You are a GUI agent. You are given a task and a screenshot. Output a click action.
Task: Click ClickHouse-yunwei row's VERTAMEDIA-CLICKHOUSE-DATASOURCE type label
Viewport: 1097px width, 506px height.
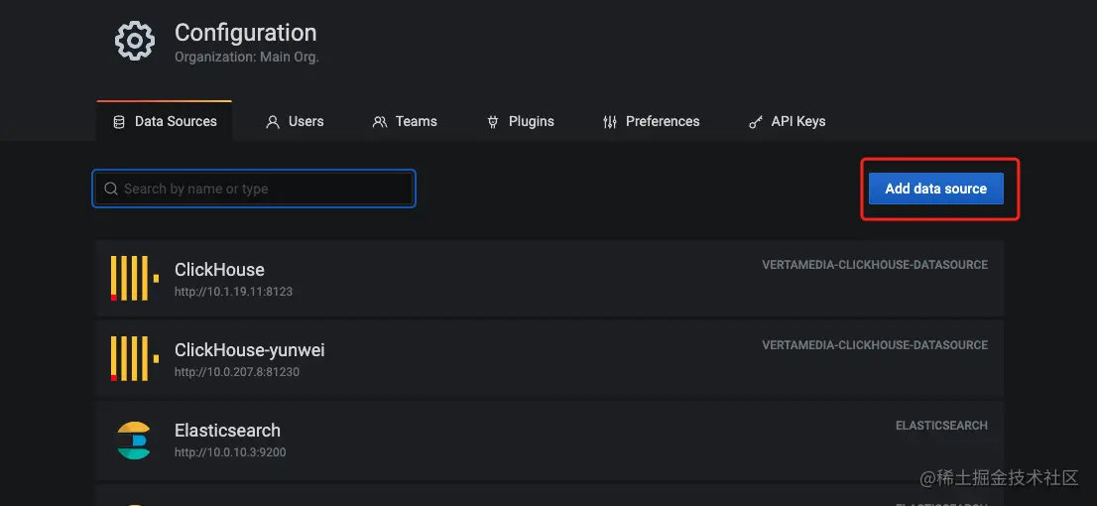pos(875,345)
